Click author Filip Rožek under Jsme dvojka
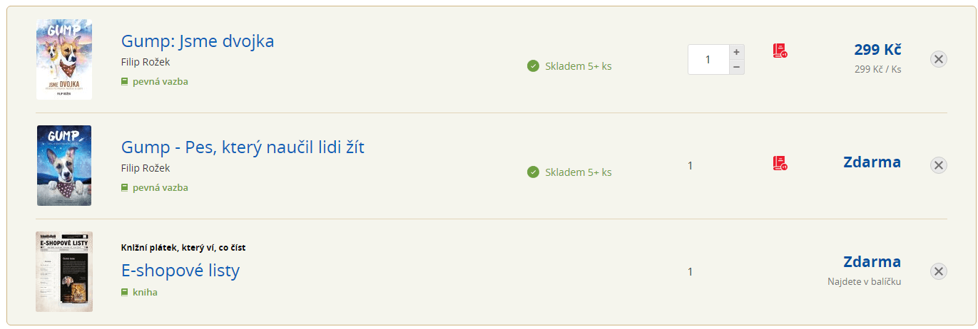The width and height of the screenshot is (978, 329). [x=146, y=62]
